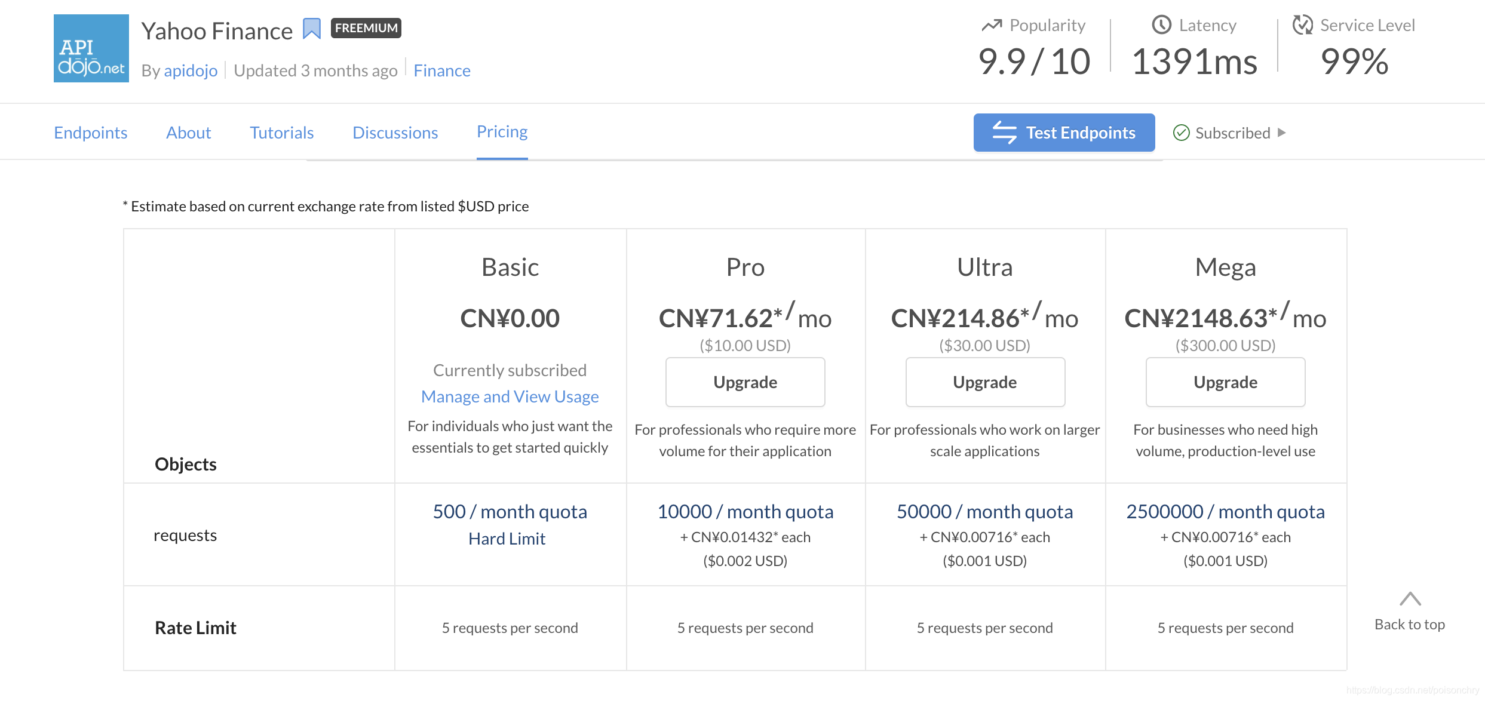Switch to the About tab

pyautogui.click(x=188, y=133)
